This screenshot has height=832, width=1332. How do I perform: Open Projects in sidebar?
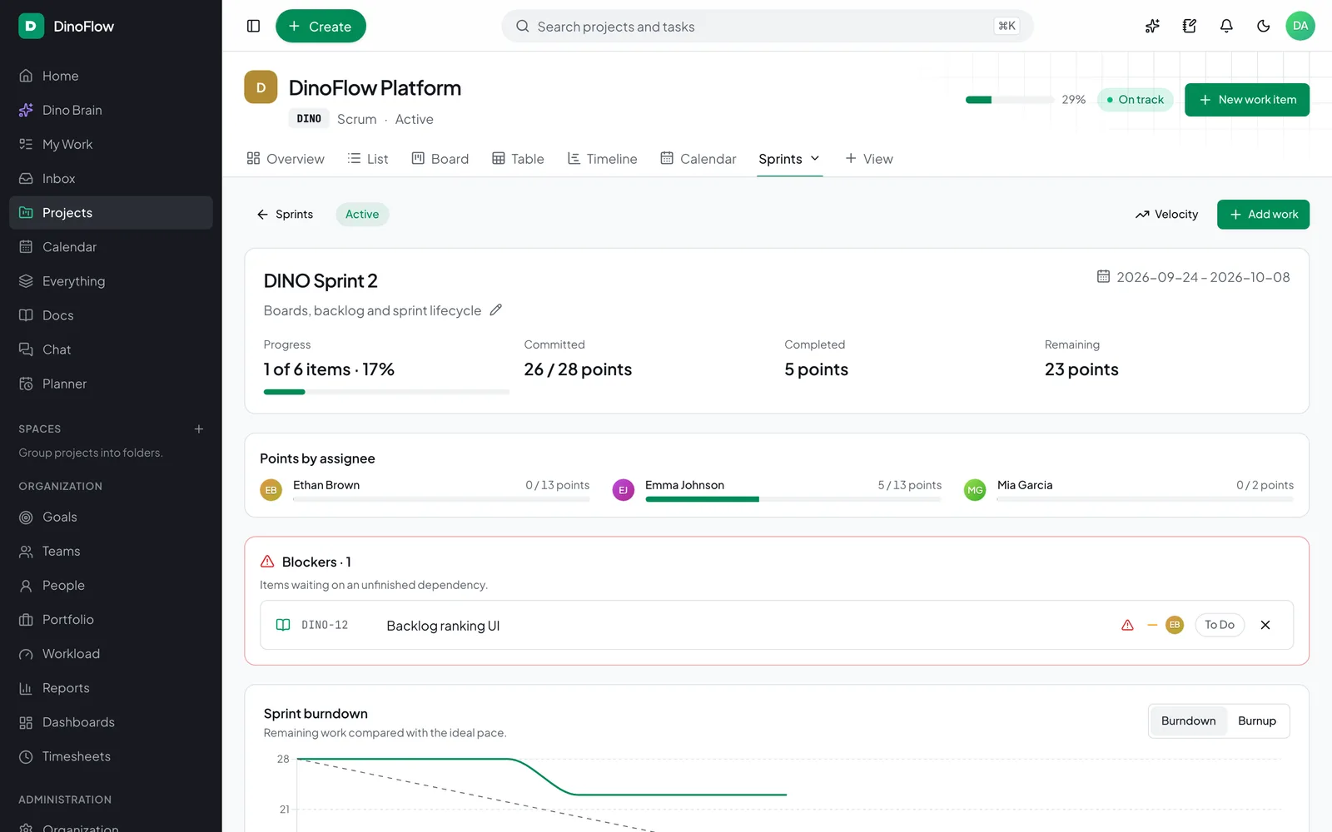pyautogui.click(x=111, y=212)
